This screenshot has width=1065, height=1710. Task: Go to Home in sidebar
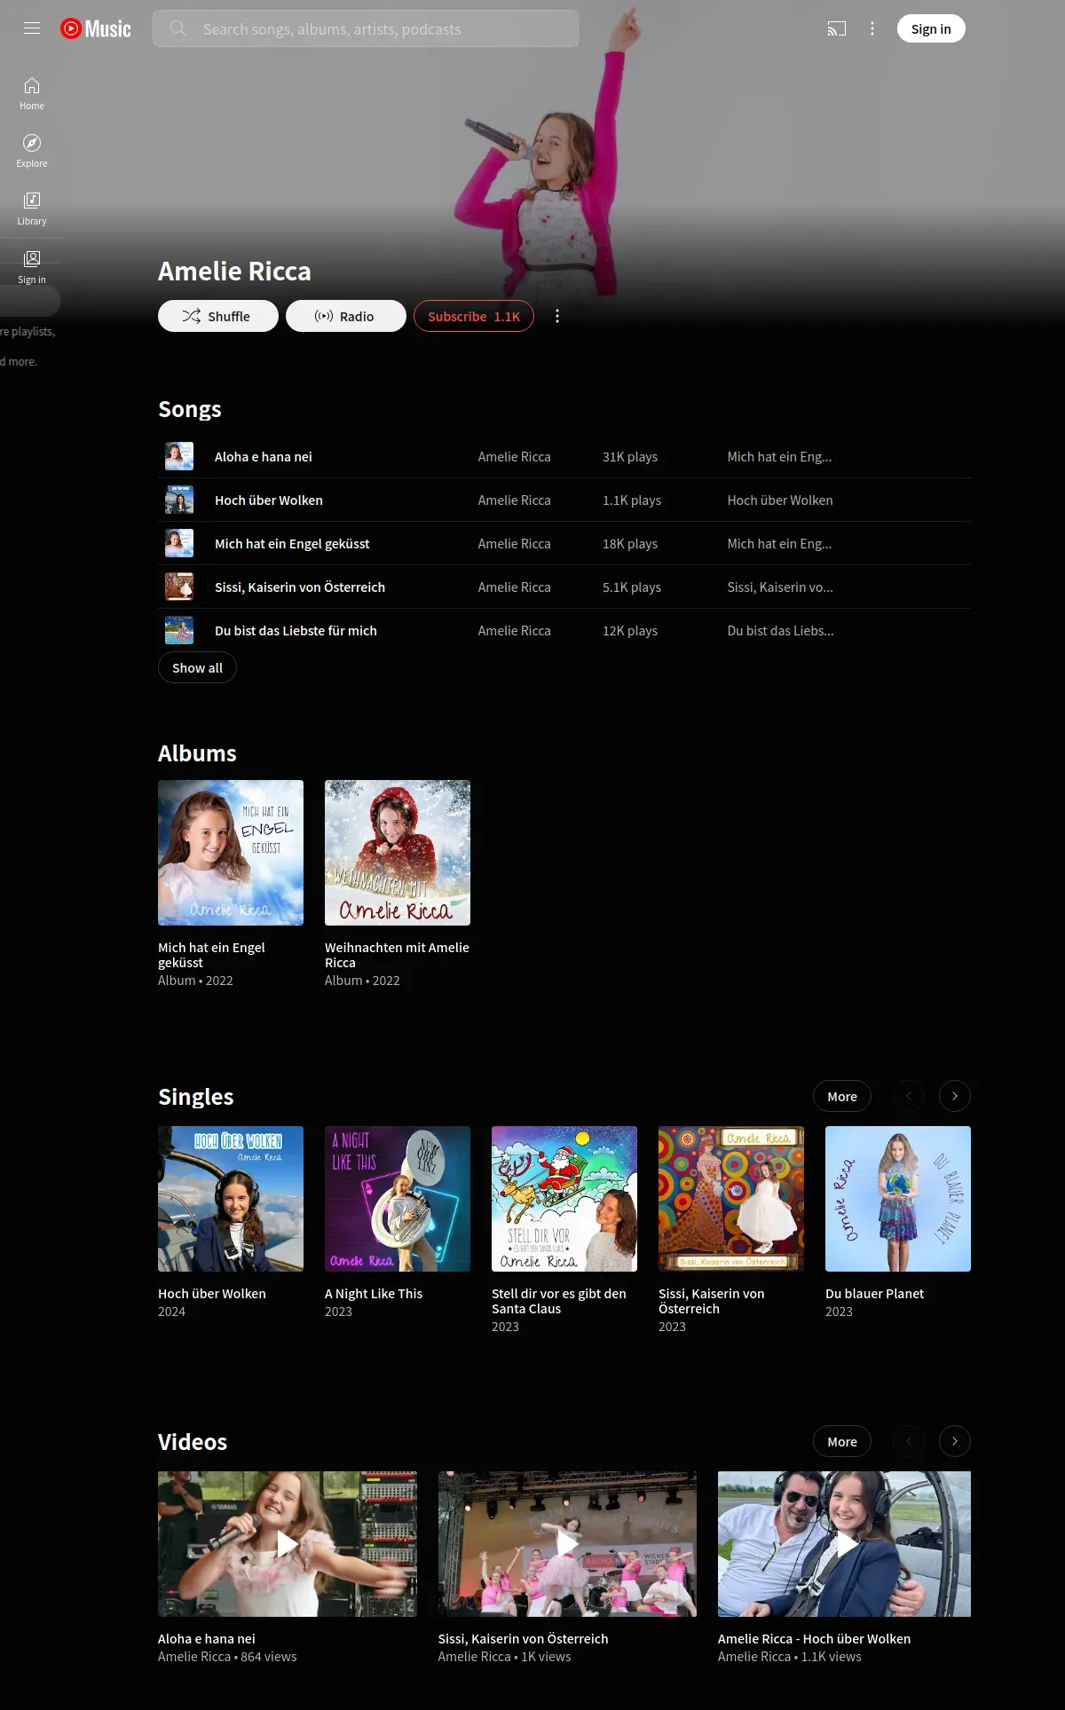click(32, 93)
